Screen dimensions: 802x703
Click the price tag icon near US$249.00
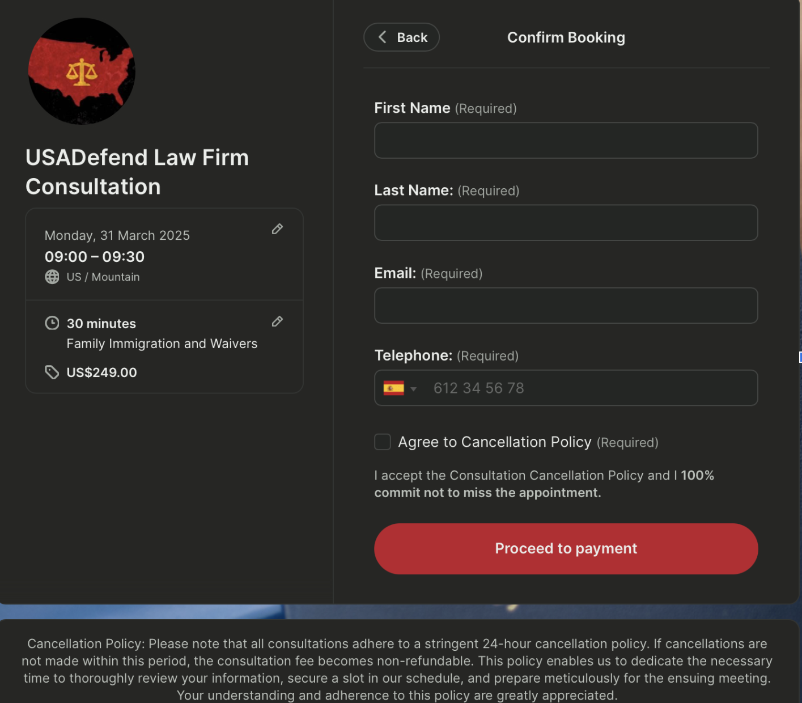tap(52, 372)
